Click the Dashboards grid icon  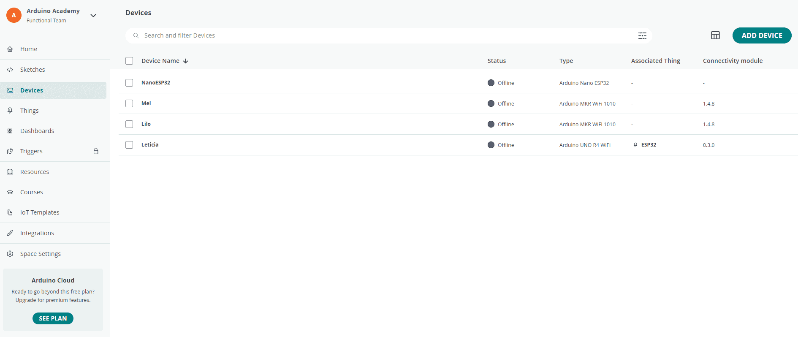tap(10, 131)
